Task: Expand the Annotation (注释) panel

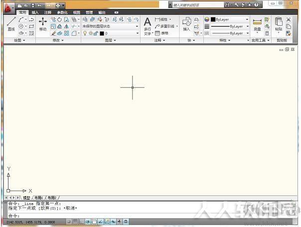Action: pos(159,40)
